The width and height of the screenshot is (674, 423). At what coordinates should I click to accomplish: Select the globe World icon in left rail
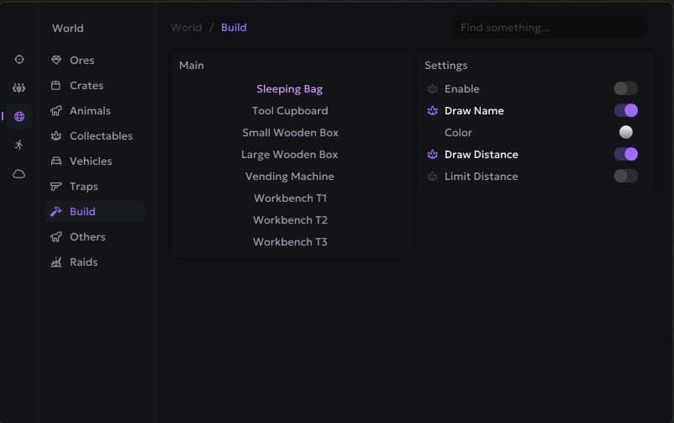pos(19,116)
